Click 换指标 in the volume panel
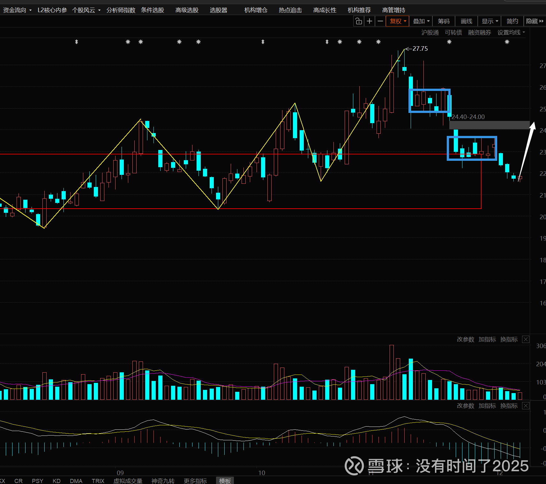This screenshot has height=484, width=546. 509,339
